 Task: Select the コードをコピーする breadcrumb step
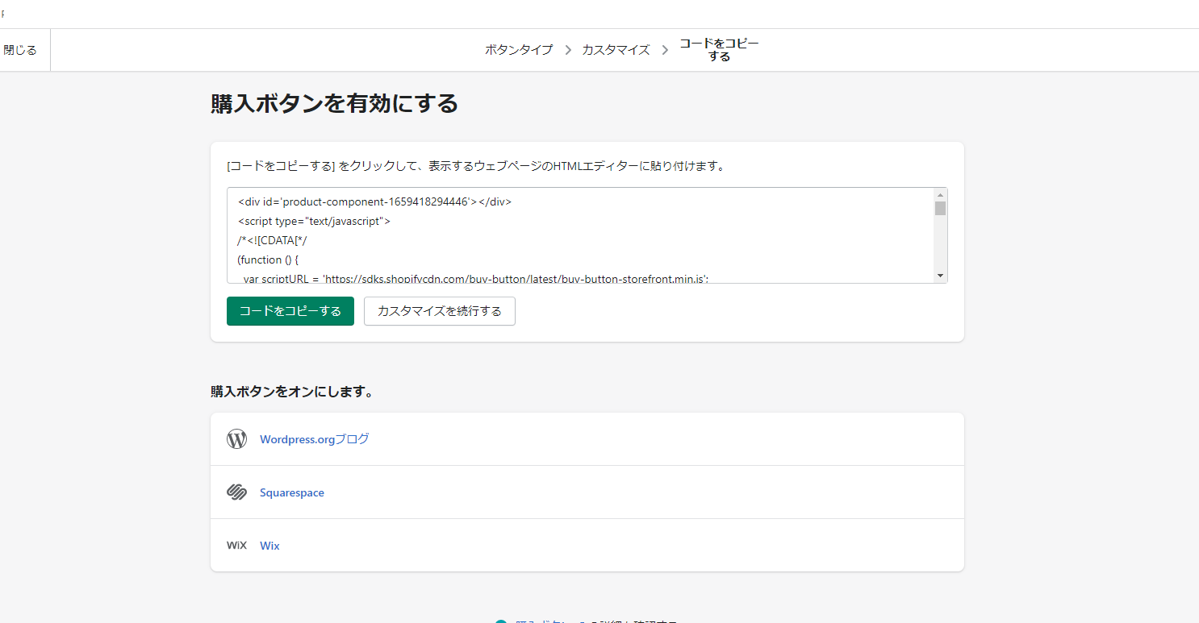(x=718, y=50)
